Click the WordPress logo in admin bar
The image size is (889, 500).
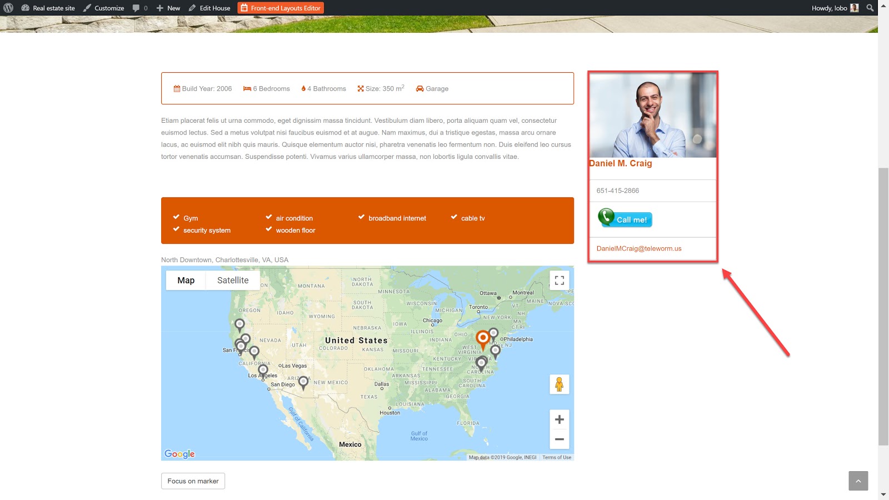(8, 8)
